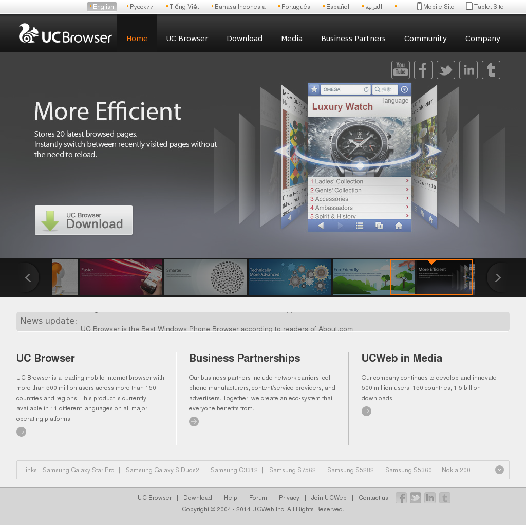
Task: Open the Twitter icon in the banner
Action: pyautogui.click(x=445, y=70)
